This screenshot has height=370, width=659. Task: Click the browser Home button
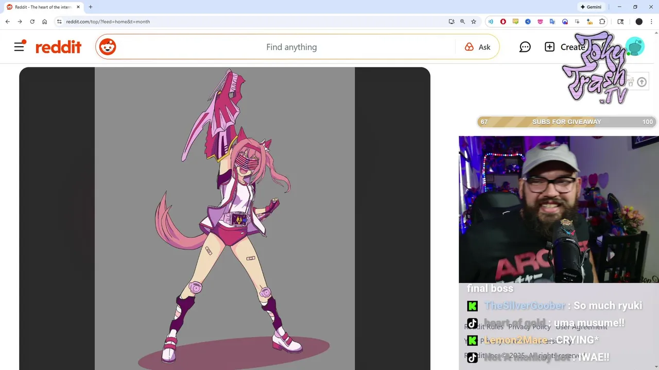(45, 22)
